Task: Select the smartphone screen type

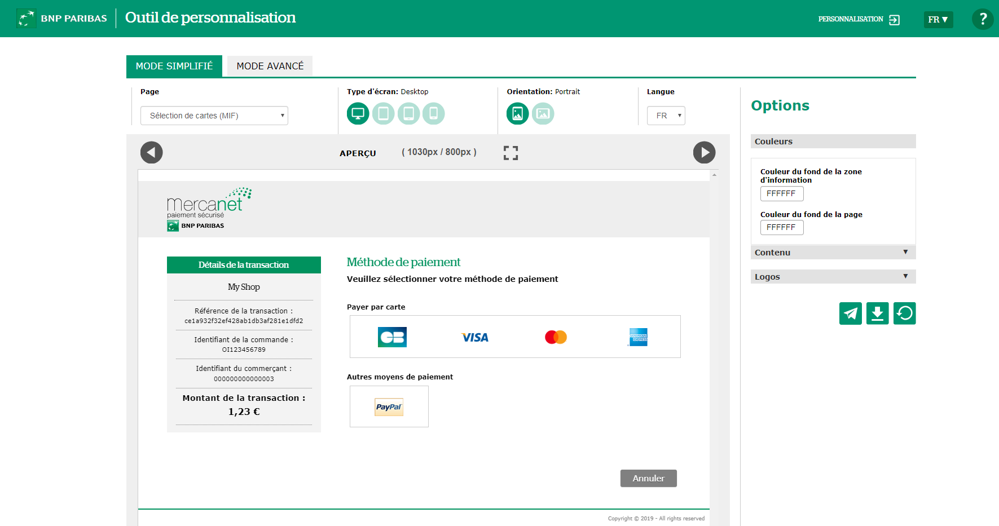Action: 434,114
